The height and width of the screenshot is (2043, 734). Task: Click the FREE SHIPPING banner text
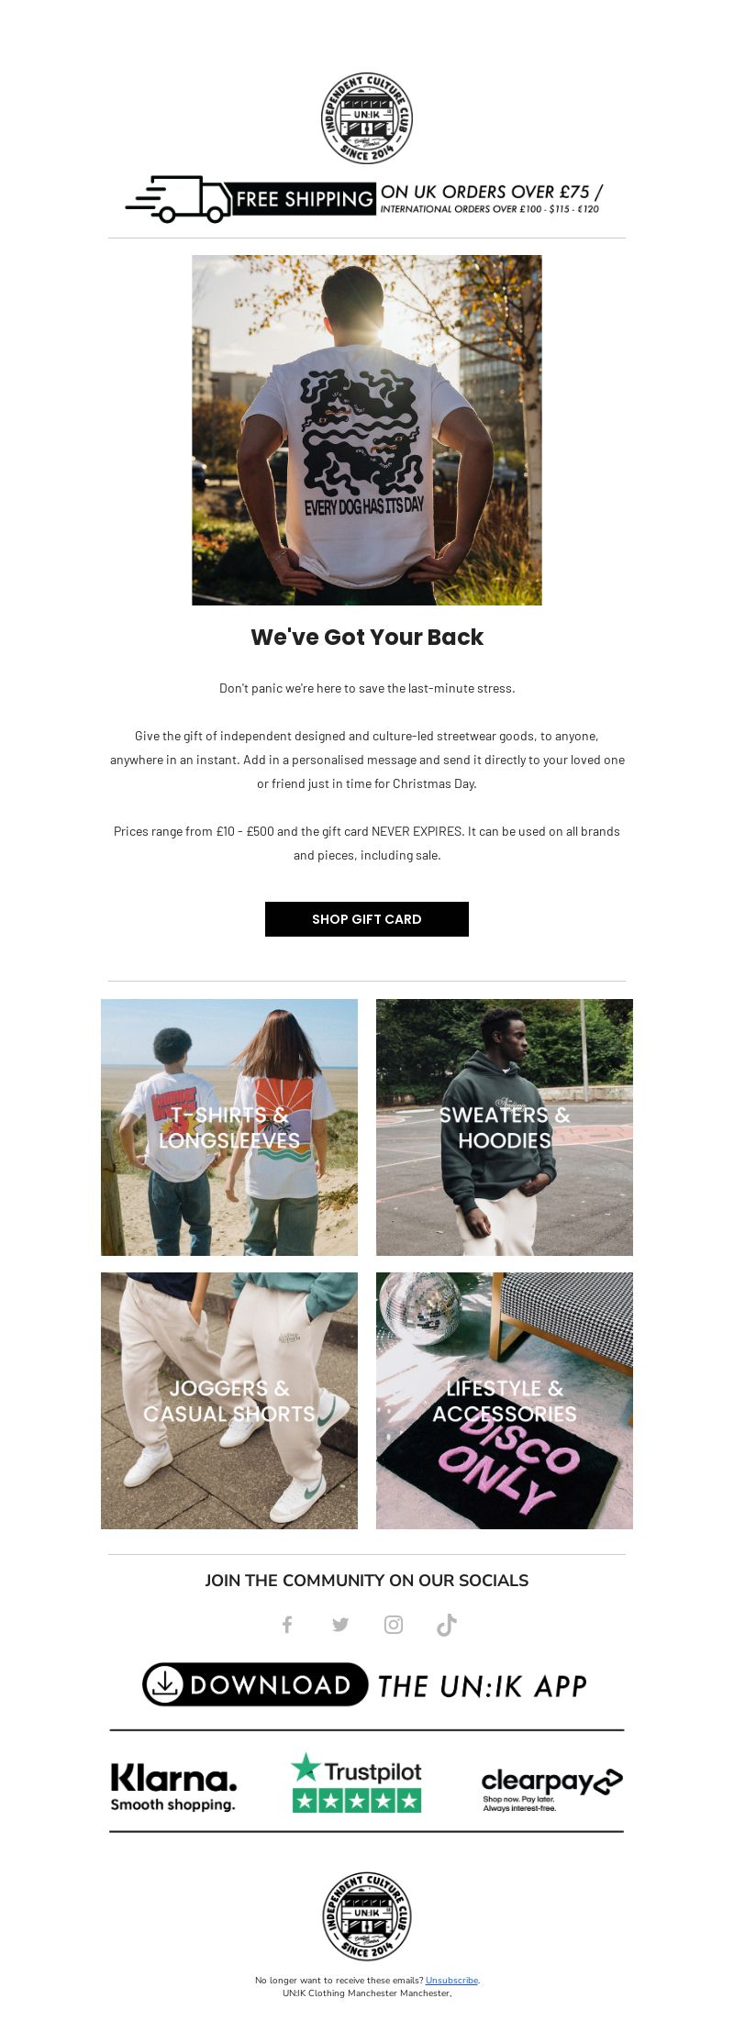click(305, 199)
